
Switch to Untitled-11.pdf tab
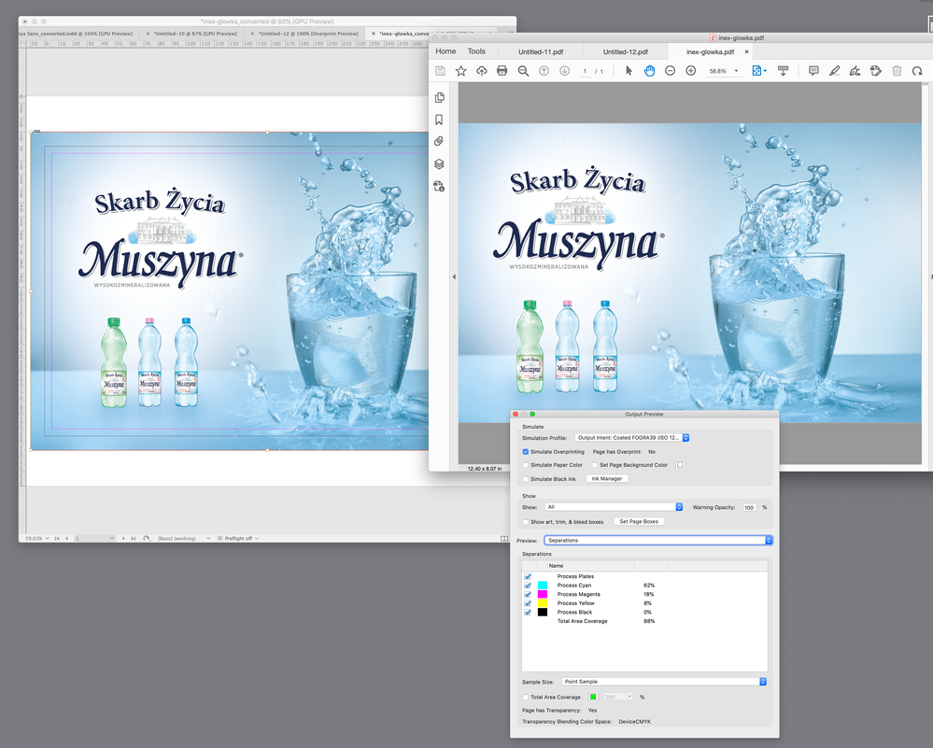click(541, 51)
